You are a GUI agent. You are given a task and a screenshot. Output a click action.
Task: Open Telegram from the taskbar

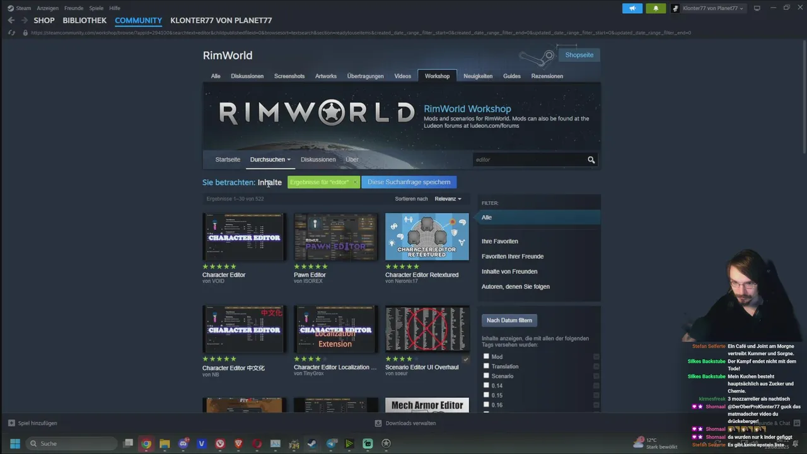[331, 443]
